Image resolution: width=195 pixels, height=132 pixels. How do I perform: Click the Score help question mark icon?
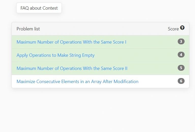[182, 28]
